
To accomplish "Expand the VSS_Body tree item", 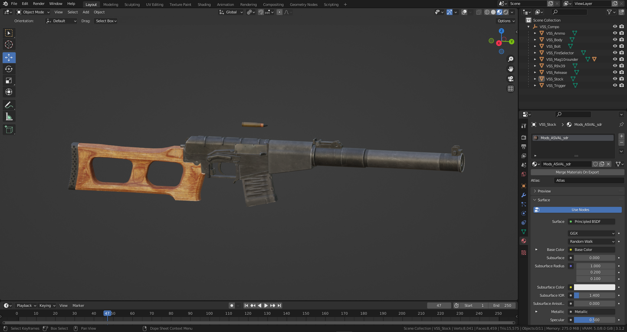I will point(535,40).
